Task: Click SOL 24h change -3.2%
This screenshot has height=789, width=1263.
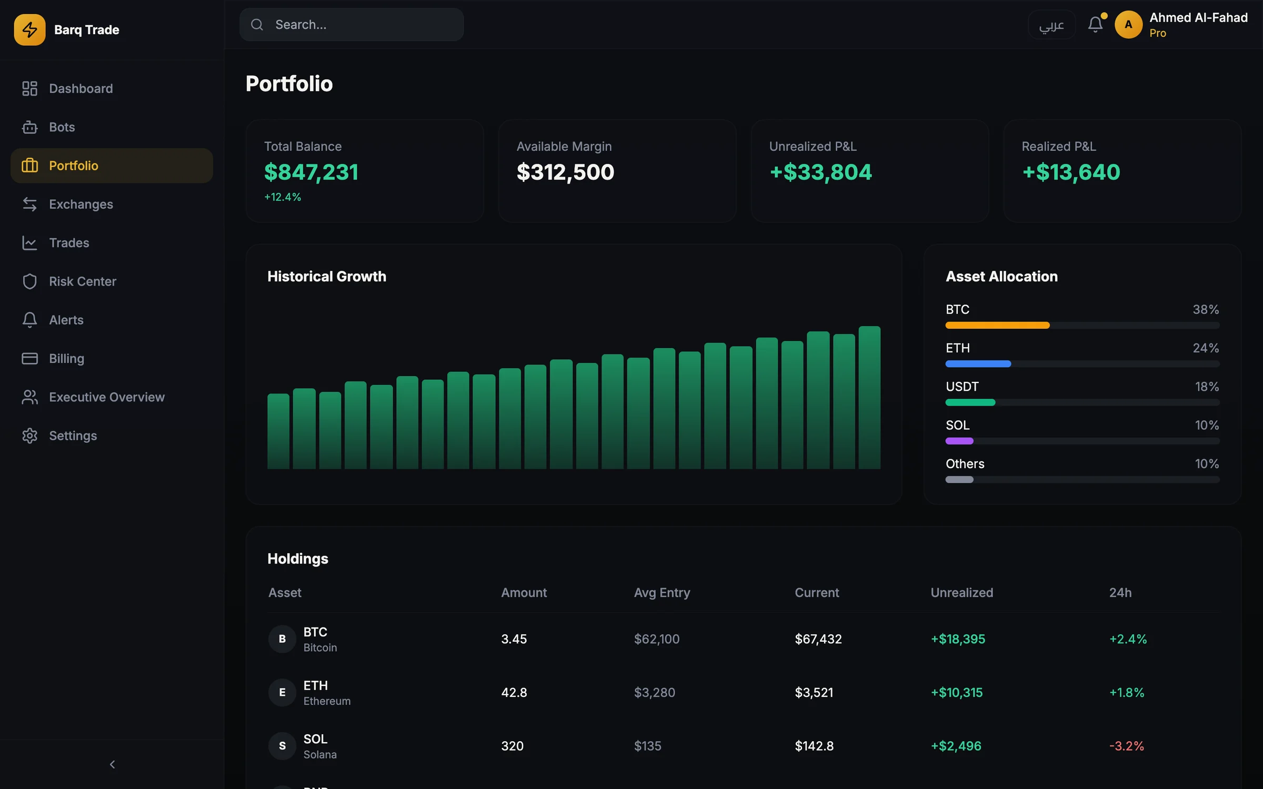Action: pos(1127,746)
